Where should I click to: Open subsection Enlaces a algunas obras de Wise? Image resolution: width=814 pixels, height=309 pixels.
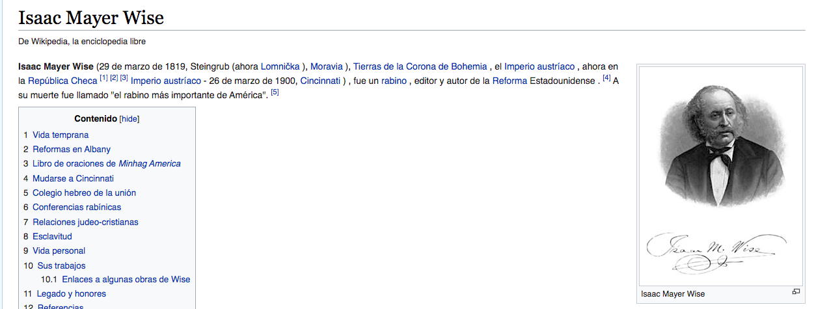pyautogui.click(x=126, y=280)
